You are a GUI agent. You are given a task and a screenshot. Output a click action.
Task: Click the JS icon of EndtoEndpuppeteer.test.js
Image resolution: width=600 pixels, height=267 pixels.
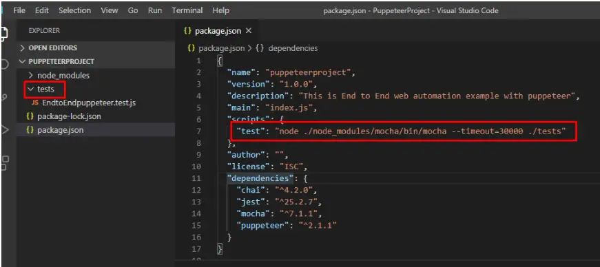(35, 103)
